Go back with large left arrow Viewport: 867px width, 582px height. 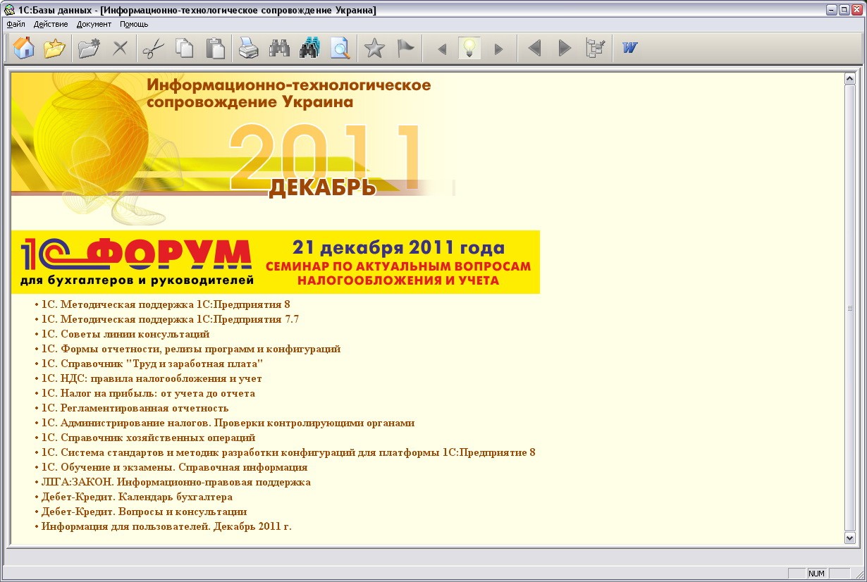click(534, 49)
